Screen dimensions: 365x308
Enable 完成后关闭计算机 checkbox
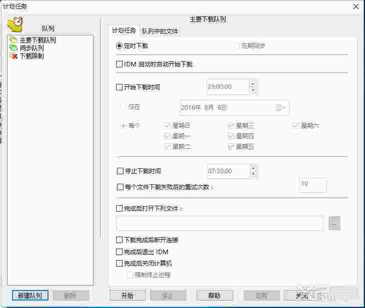point(119,264)
